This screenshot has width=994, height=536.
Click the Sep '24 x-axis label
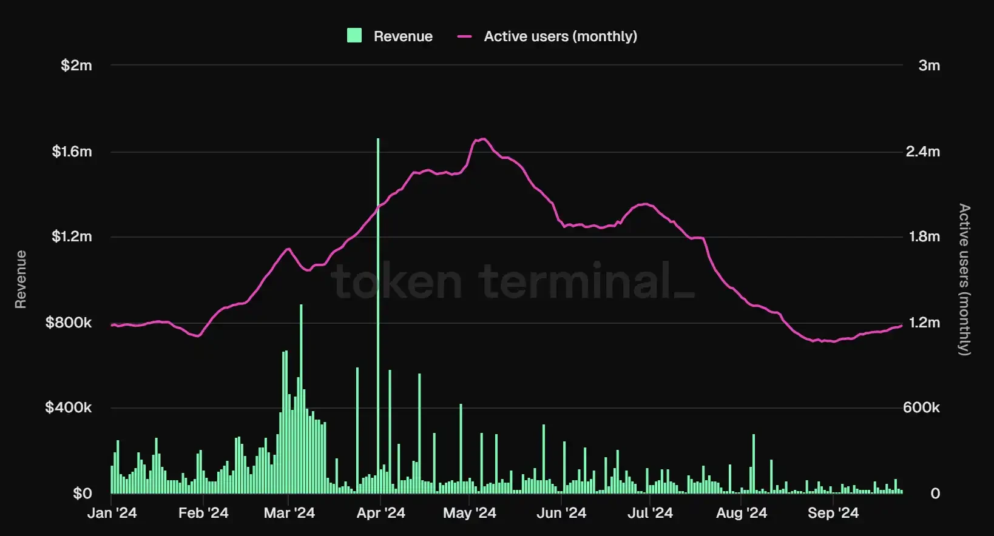(x=833, y=513)
